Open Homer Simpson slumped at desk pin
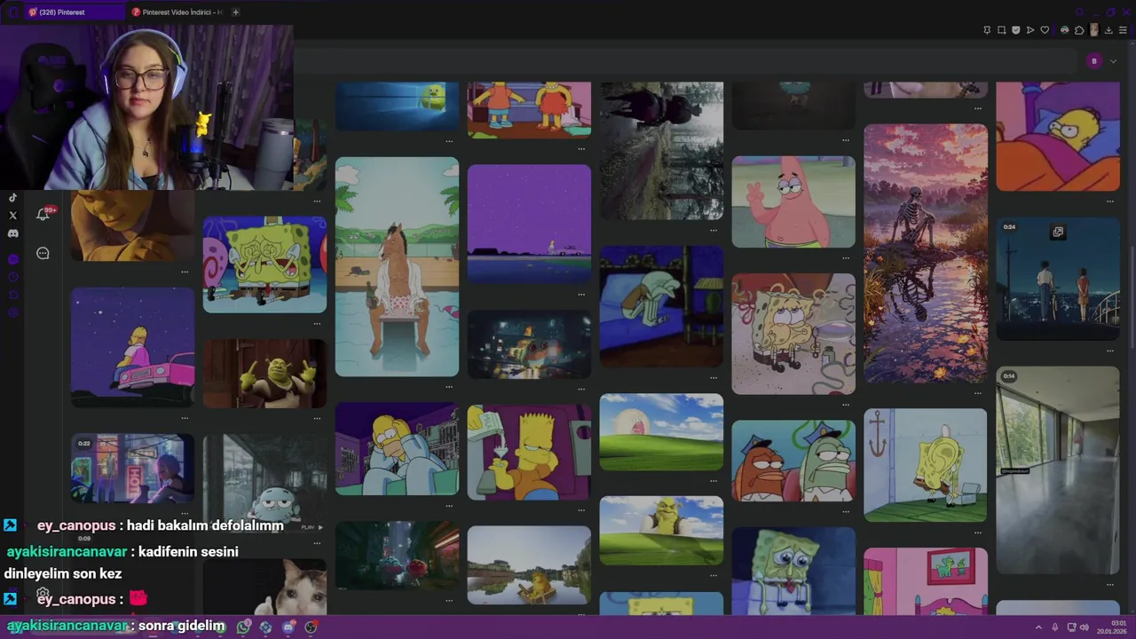 coord(397,449)
